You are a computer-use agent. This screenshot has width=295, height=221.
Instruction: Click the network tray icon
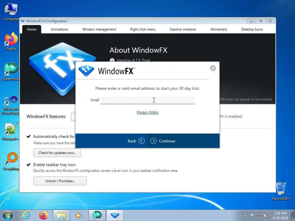click(x=259, y=216)
